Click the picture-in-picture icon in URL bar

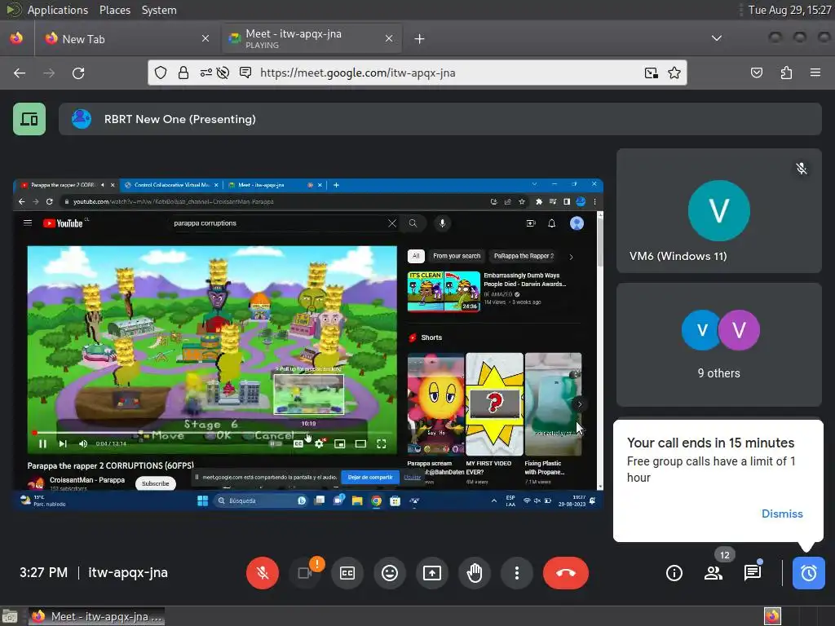(x=651, y=73)
